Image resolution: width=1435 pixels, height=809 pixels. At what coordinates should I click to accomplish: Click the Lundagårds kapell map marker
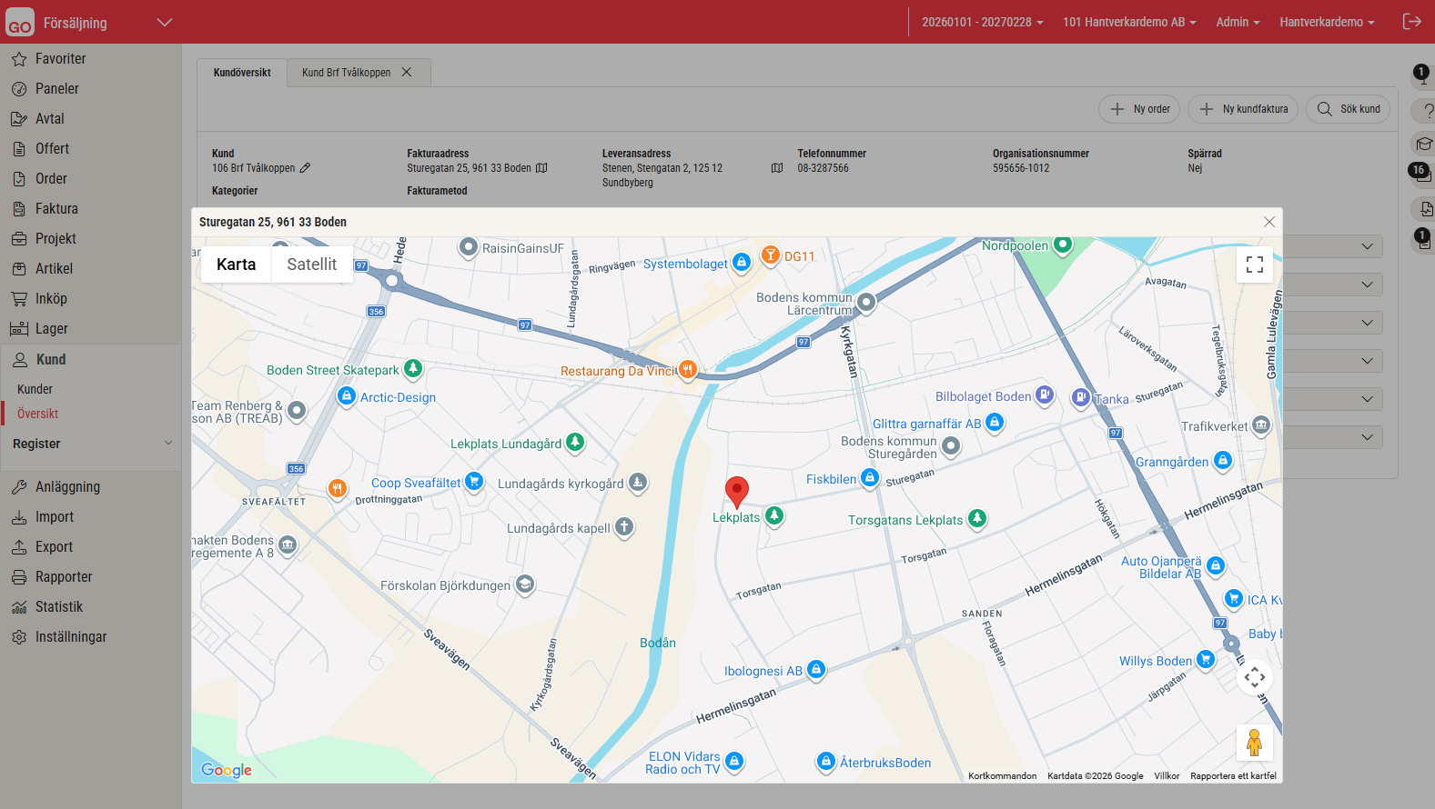[624, 527]
